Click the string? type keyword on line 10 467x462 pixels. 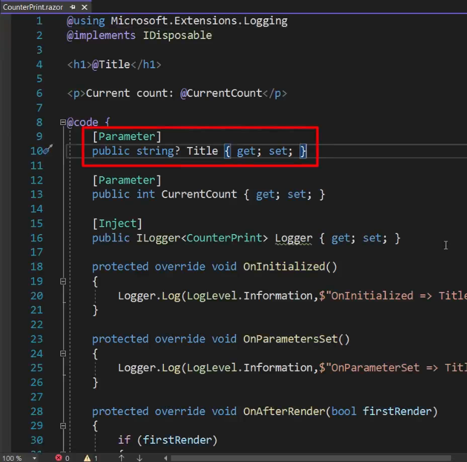coord(158,151)
